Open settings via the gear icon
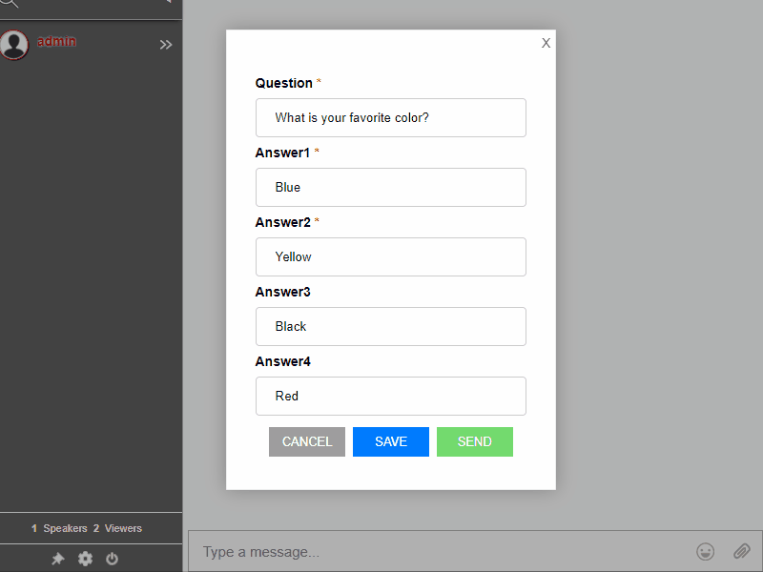The image size is (763, 572). 85,559
